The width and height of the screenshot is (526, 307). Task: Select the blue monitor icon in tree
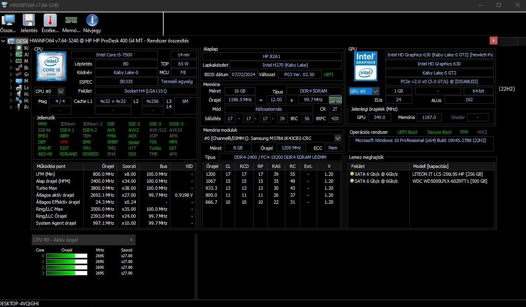pyautogui.click(x=19, y=81)
